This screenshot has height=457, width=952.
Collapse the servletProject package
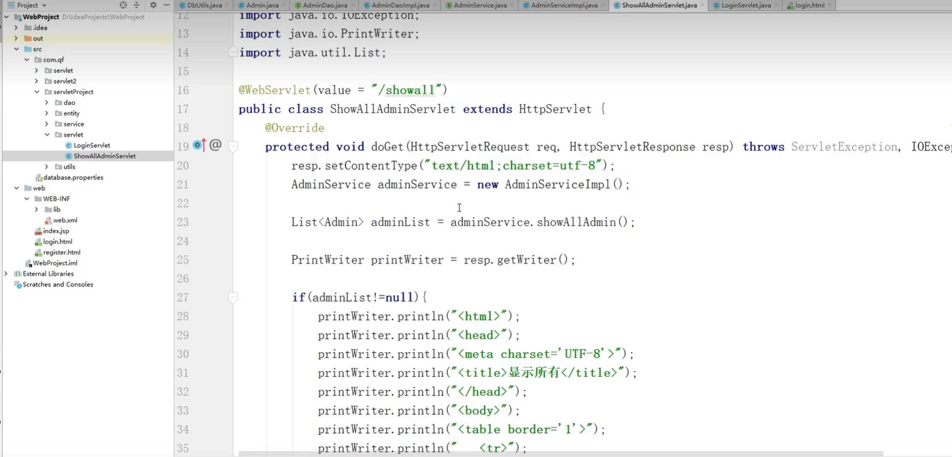coord(37,92)
